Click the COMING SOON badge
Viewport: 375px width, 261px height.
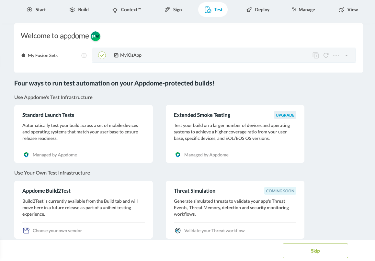(x=280, y=191)
